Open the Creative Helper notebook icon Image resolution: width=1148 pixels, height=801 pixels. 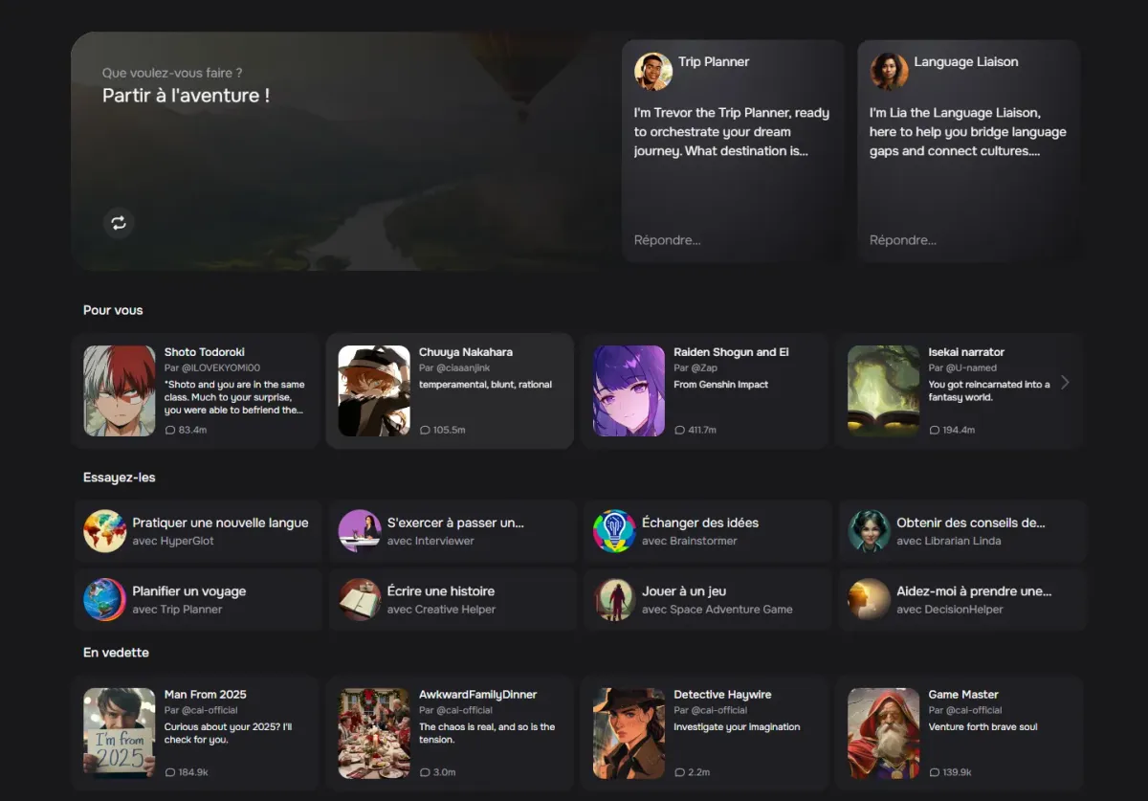pos(360,600)
